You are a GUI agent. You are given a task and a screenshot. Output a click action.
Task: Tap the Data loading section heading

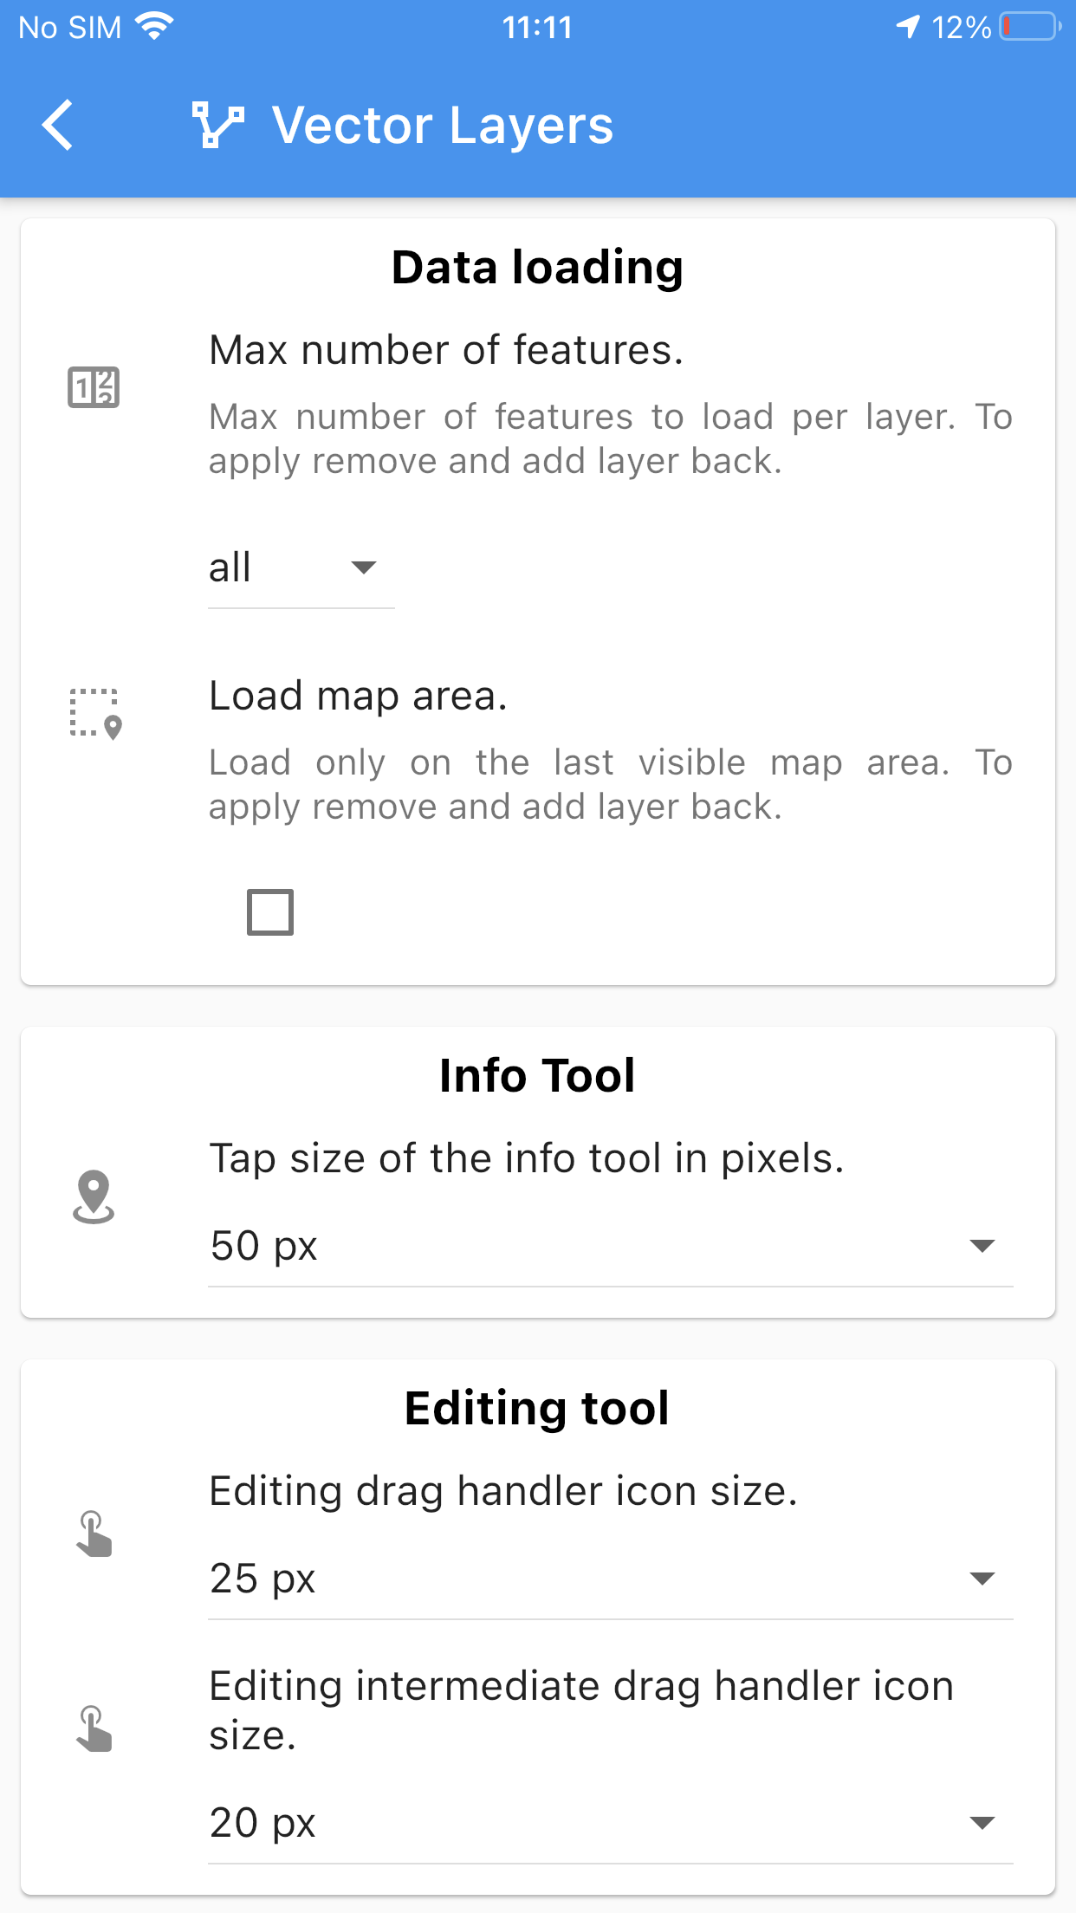[x=538, y=267]
